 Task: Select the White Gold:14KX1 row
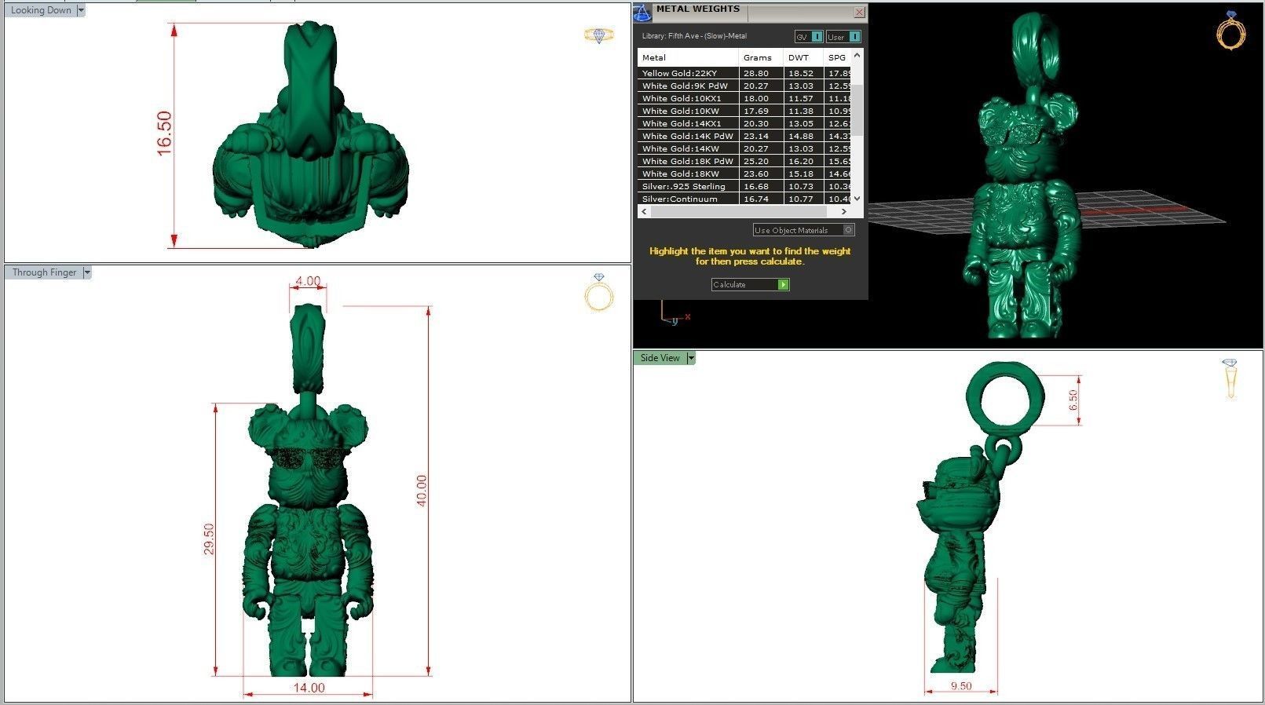point(744,123)
